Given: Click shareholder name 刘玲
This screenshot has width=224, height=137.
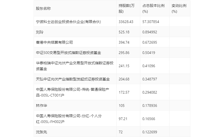Looking at the screenshot, I should pyautogui.click(x=40, y=32).
